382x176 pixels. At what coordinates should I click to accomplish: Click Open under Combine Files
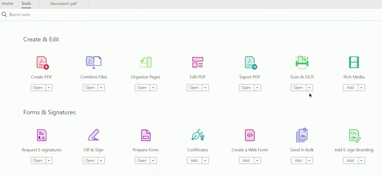click(90, 88)
